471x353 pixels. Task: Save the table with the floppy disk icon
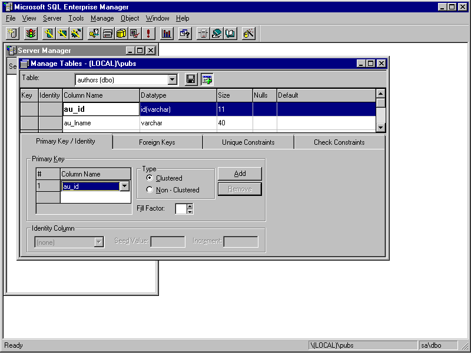[x=191, y=79]
